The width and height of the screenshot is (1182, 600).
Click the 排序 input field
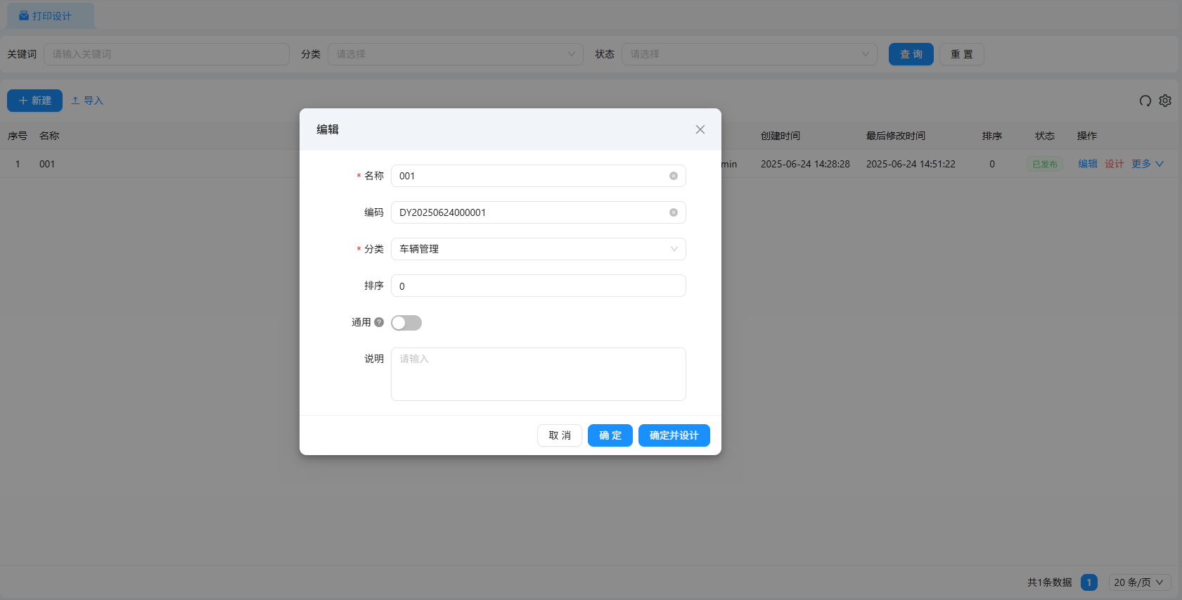pos(538,286)
